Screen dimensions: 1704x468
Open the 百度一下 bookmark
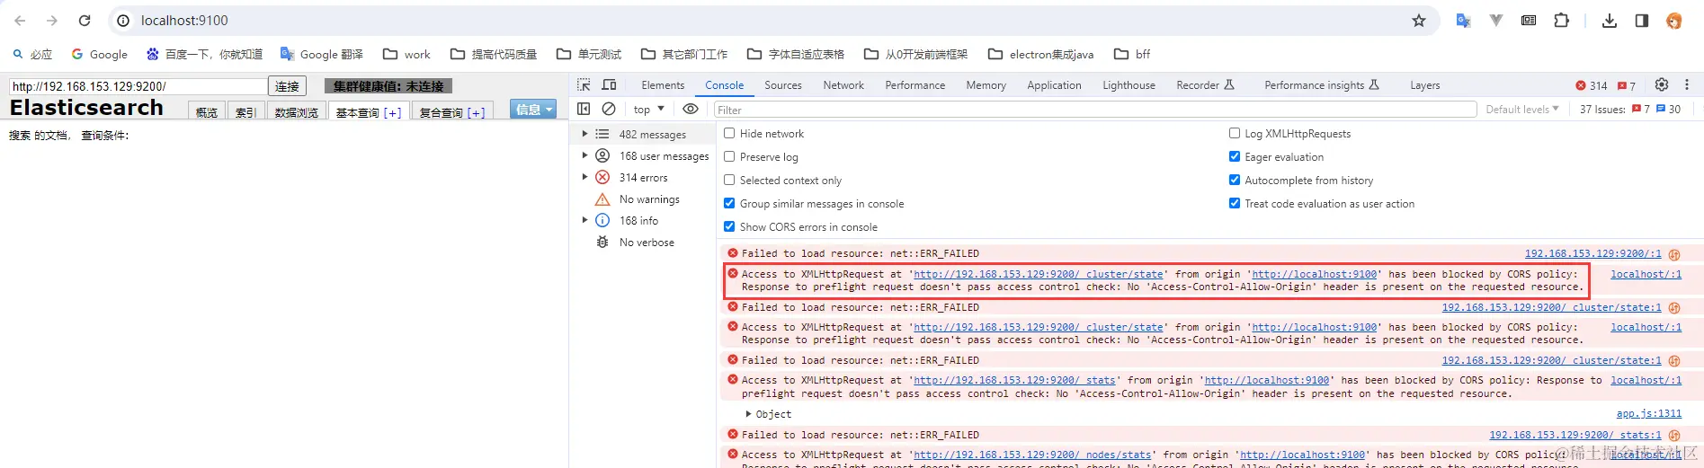[205, 54]
